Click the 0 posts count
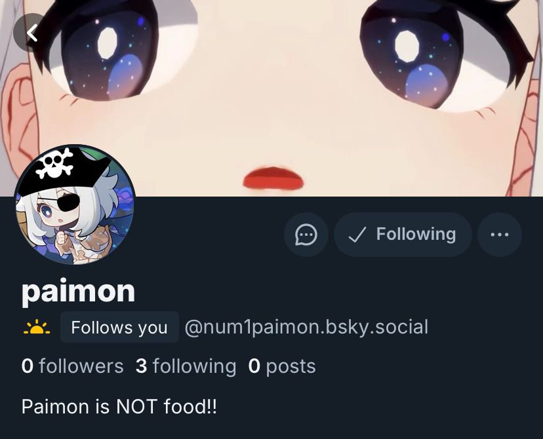 tap(282, 366)
